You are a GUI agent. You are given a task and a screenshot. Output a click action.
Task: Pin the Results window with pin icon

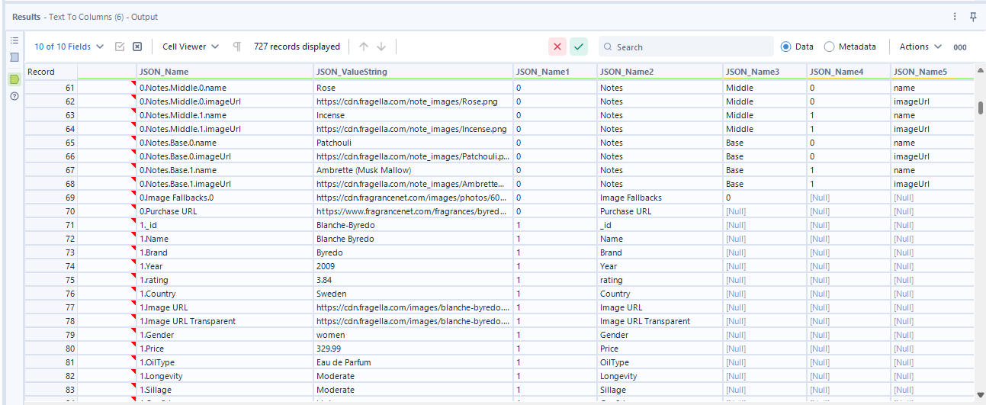point(973,16)
